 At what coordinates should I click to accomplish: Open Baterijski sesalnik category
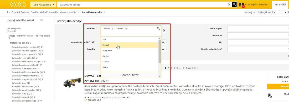(22, 97)
